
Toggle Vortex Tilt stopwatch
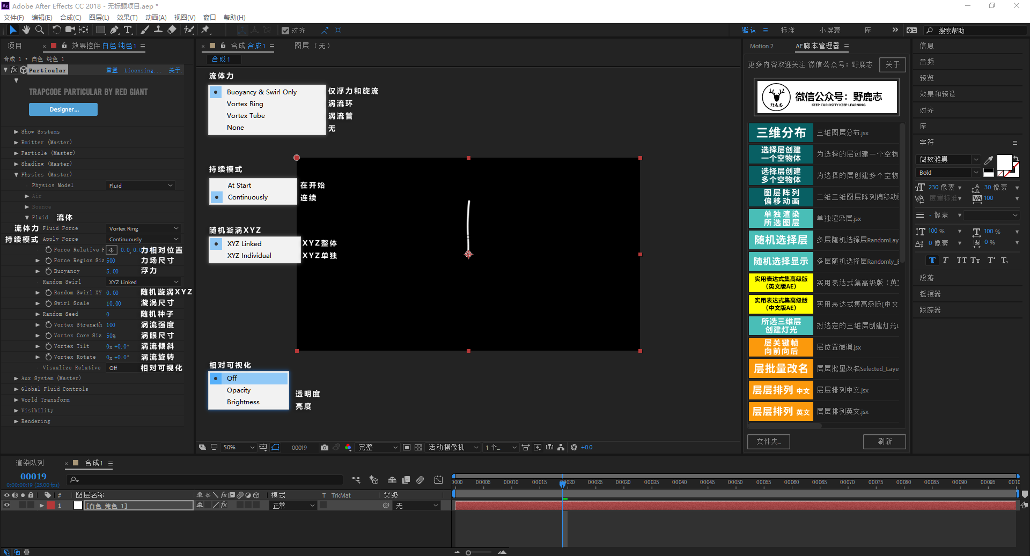coord(48,346)
